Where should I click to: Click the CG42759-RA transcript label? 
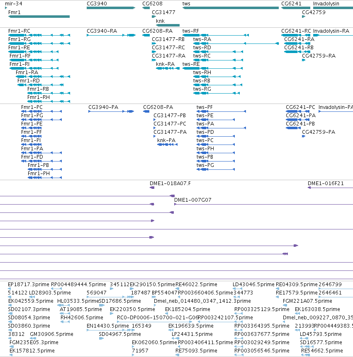point(319,56)
